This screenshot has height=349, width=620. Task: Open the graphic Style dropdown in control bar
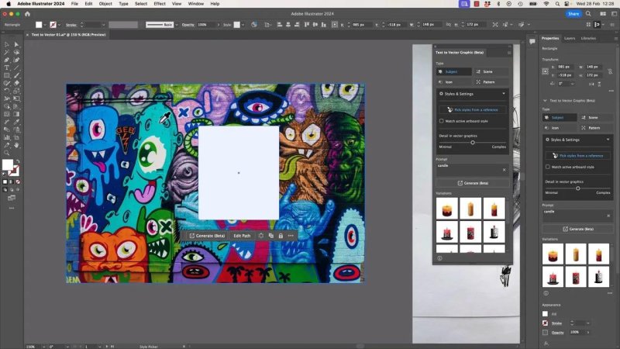coord(243,25)
